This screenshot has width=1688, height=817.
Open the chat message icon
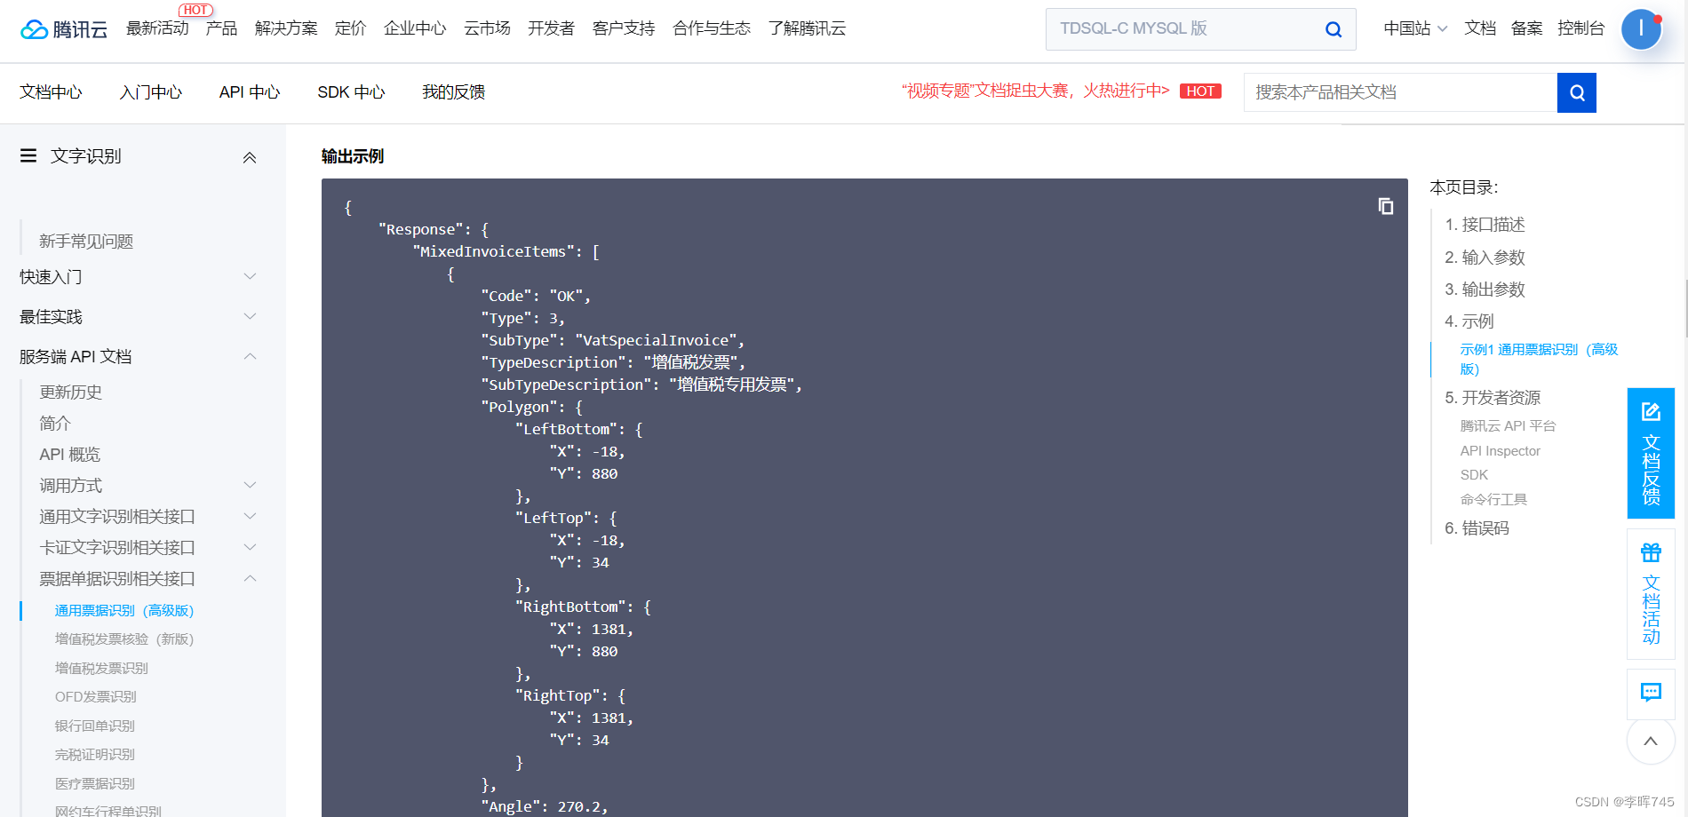click(1651, 693)
